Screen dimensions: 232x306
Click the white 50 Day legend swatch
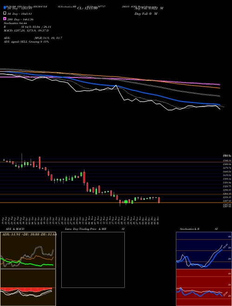[5, 13]
